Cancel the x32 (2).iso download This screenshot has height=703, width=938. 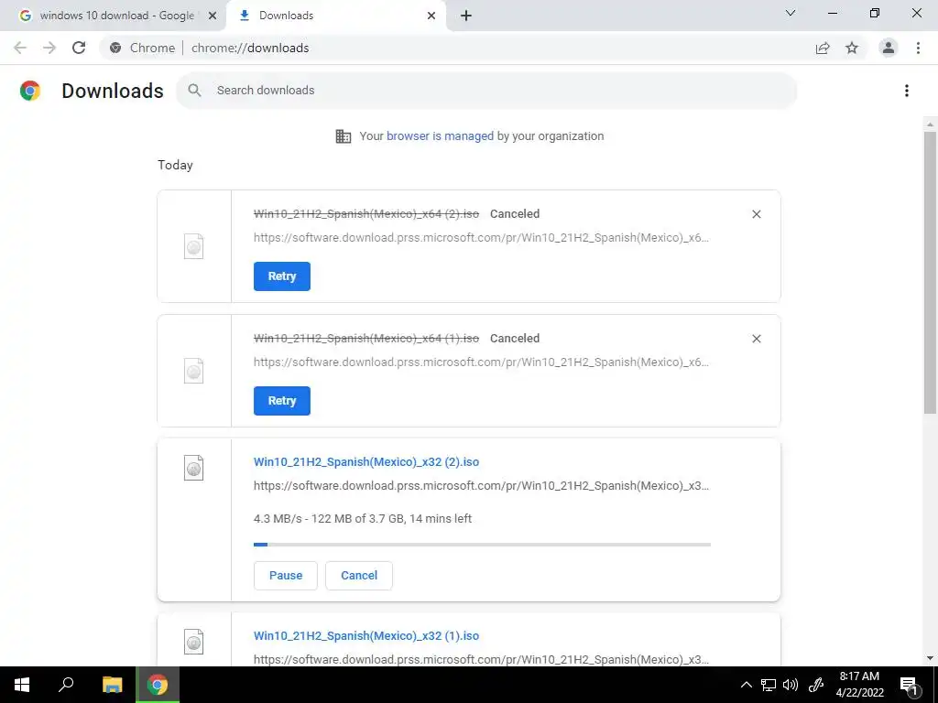click(359, 575)
